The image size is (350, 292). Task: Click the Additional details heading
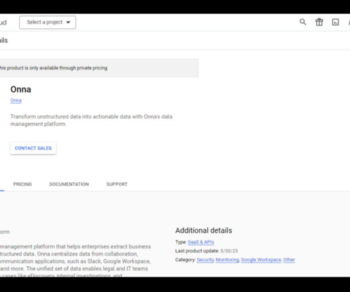pyautogui.click(x=203, y=231)
